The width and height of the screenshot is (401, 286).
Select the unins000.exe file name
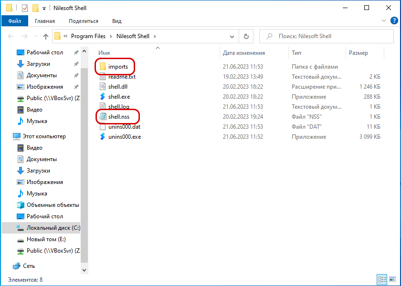(125, 137)
